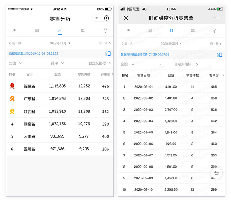The height and width of the screenshot is (203, 231).
Task: Select the 四川省 row
Action: click(60, 149)
